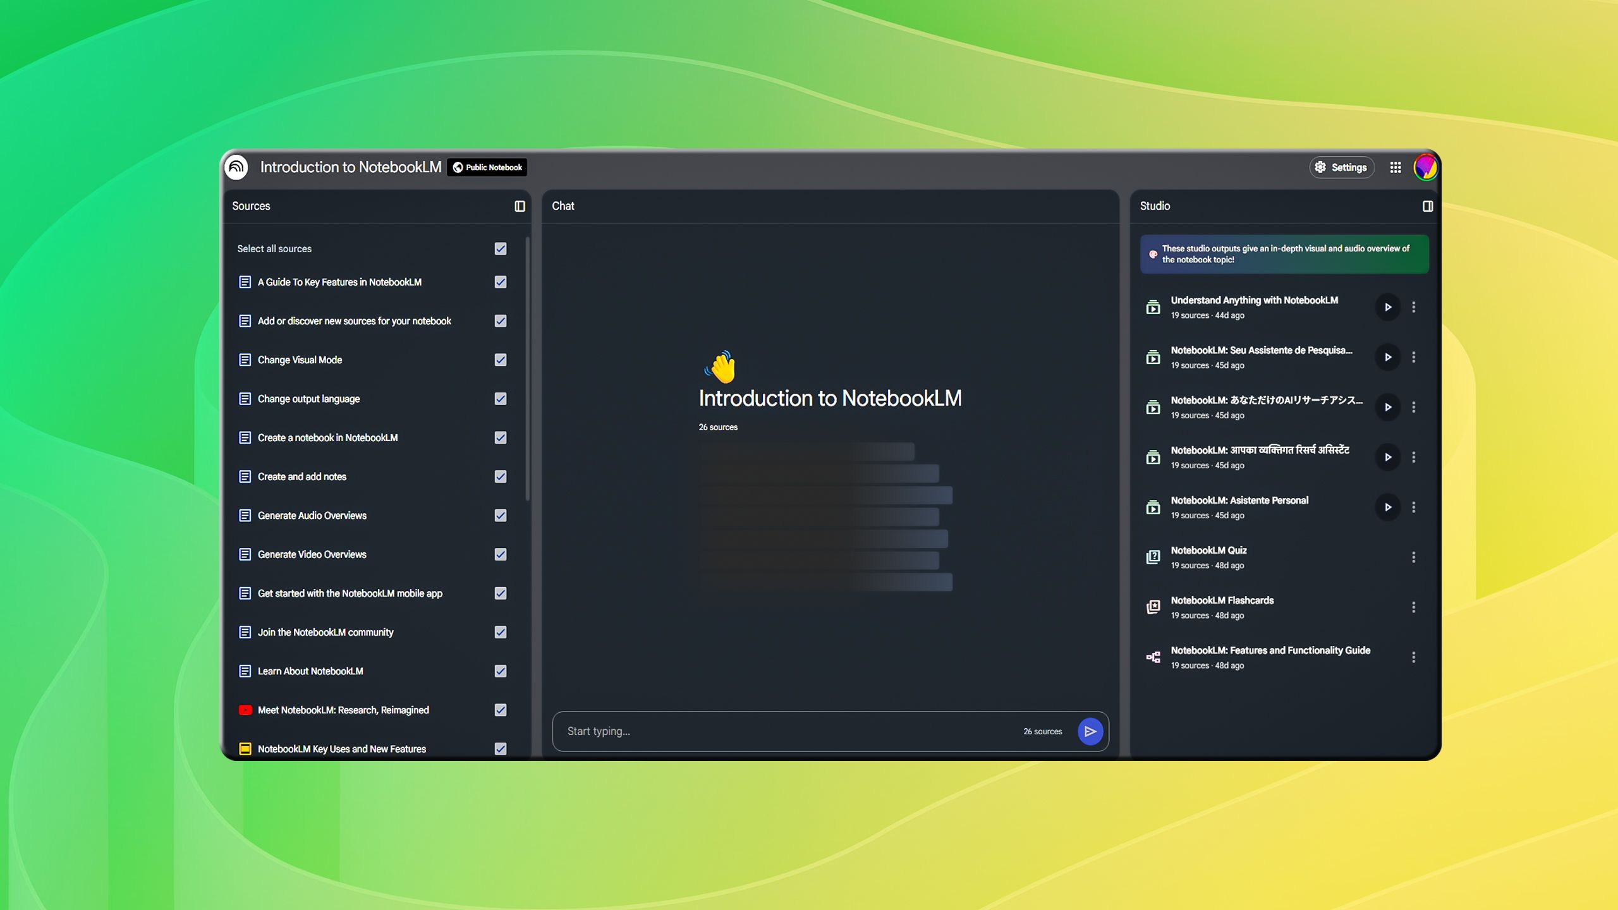Viewport: 1618px width, 910px height.
Task: Open options menu for NotebookLM Quiz
Action: (1414, 557)
